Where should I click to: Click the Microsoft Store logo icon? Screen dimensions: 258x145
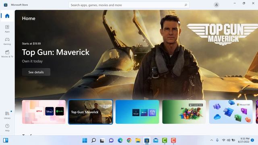tap(6, 5)
